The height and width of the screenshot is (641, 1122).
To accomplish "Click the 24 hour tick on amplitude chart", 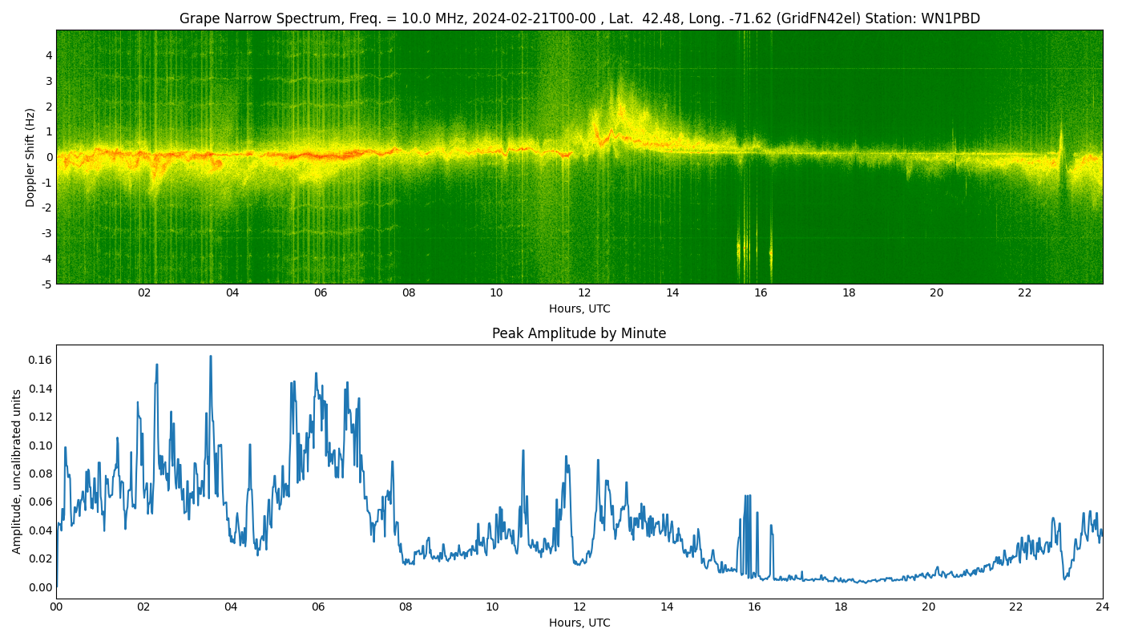I will point(1103,607).
